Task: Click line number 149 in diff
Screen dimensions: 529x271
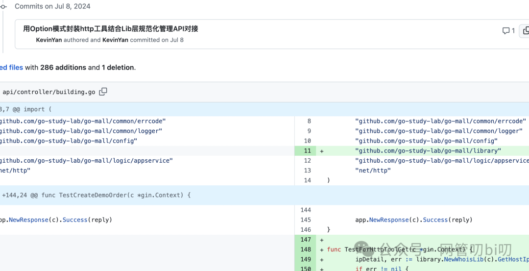Action: click(306, 259)
